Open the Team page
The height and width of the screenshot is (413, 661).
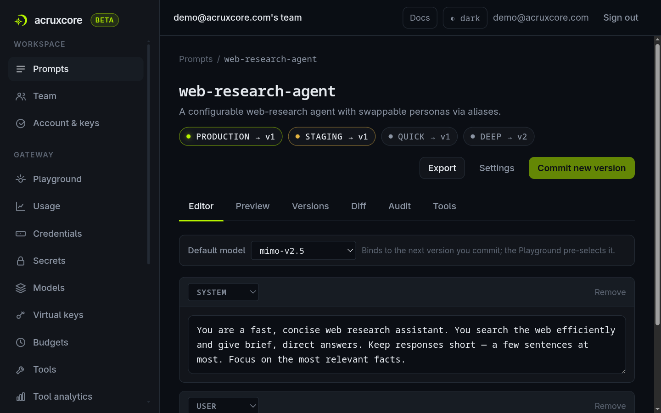[76, 96]
